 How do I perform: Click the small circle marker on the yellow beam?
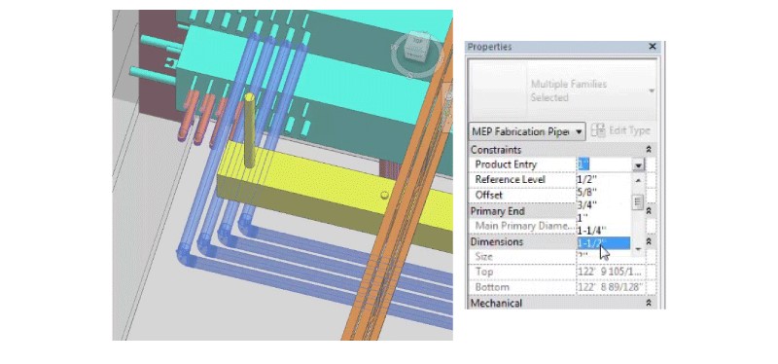point(384,196)
